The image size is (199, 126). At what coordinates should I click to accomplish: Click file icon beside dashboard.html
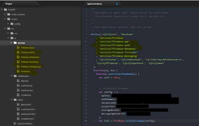pyautogui.click(x=18, y=114)
